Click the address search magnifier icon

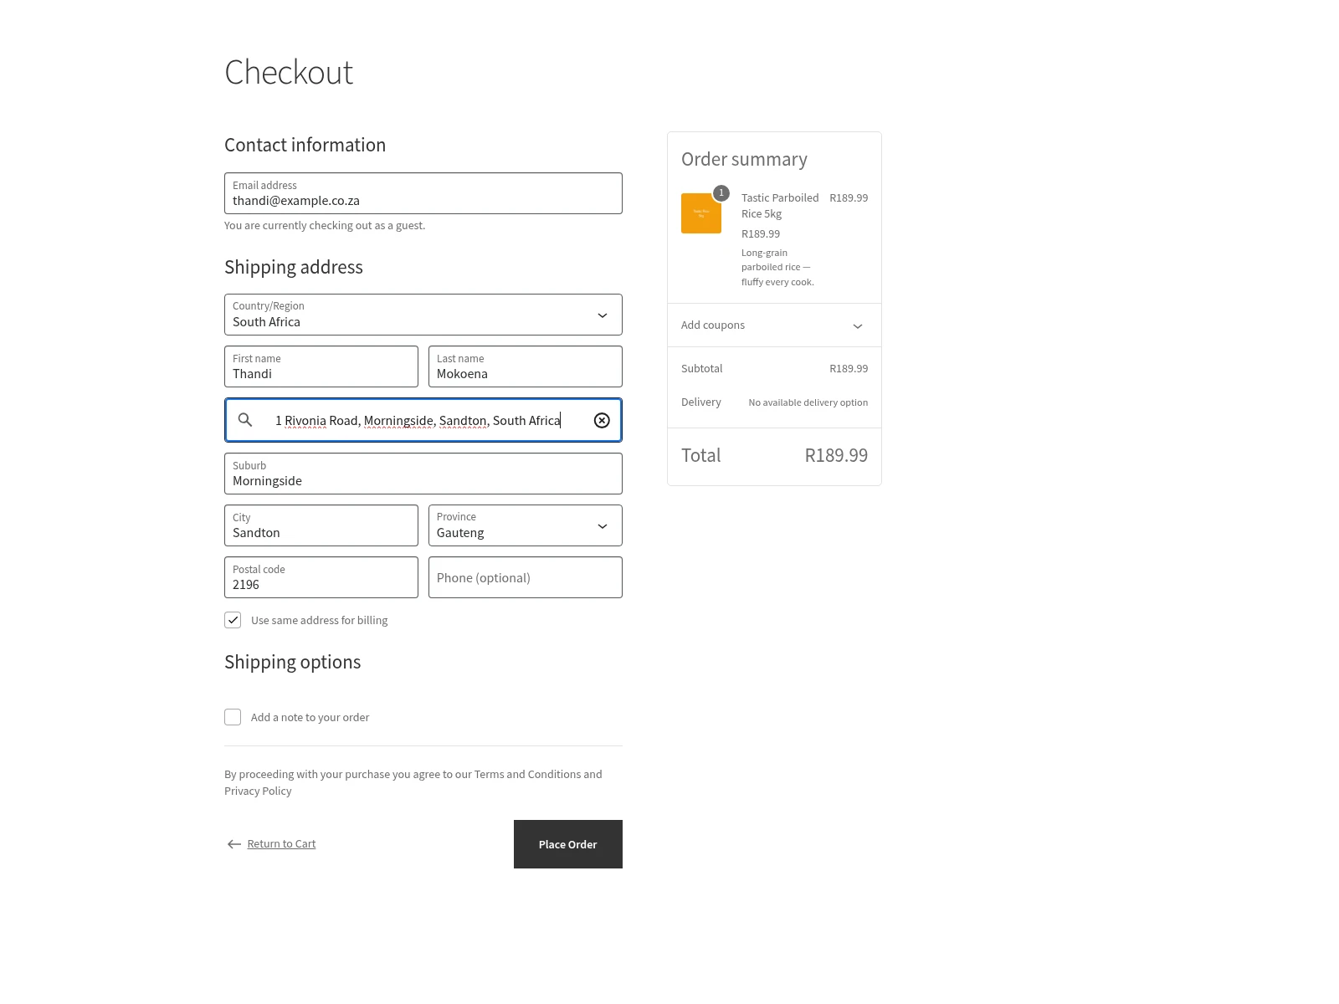[245, 420]
